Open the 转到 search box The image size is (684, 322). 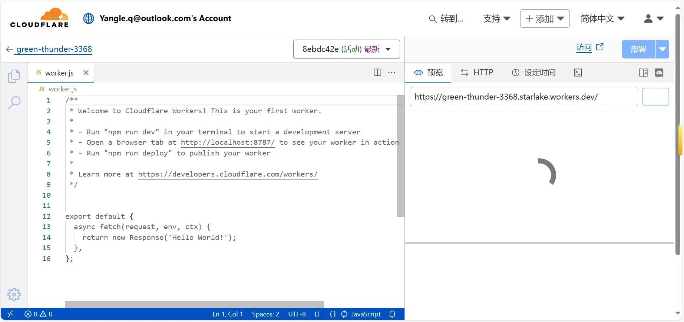coord(446,19)
